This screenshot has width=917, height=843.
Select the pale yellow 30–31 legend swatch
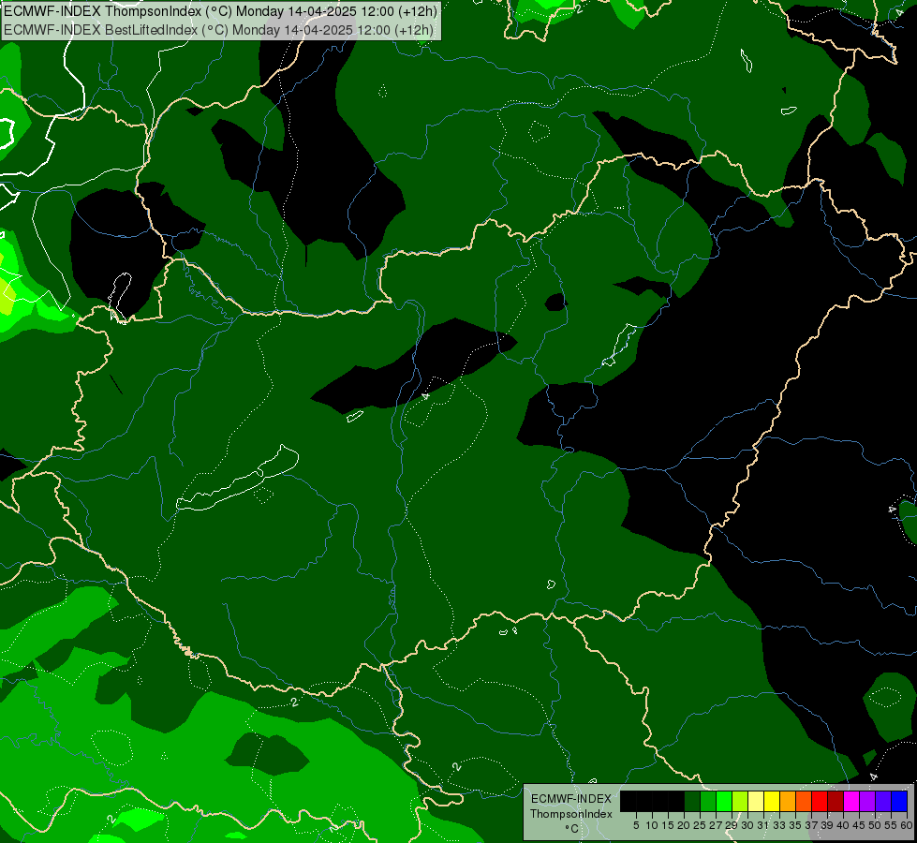[x=756, y=801]
